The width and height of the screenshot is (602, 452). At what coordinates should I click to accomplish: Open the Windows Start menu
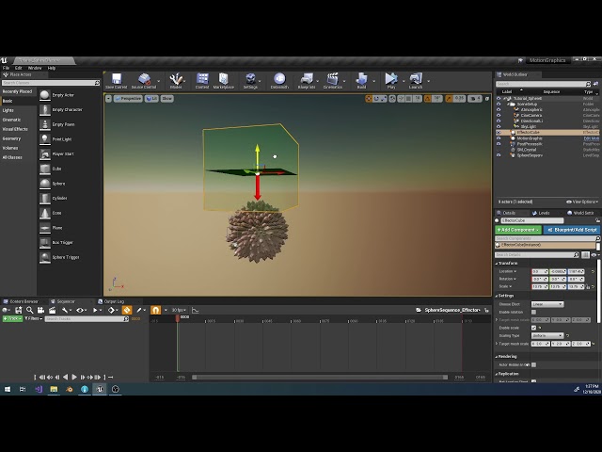[8, 389]
